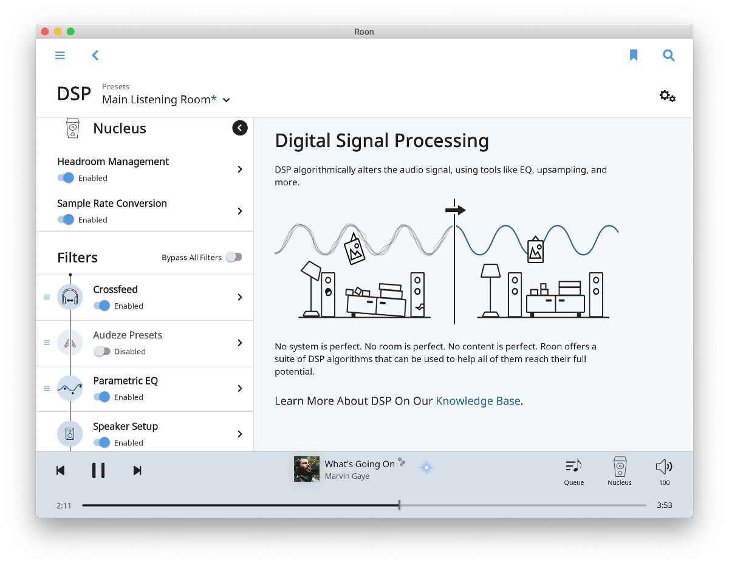Viewport: 729px width, 565px height.
Task: Open search with the magnifier icon
Action: coord(668,55)
